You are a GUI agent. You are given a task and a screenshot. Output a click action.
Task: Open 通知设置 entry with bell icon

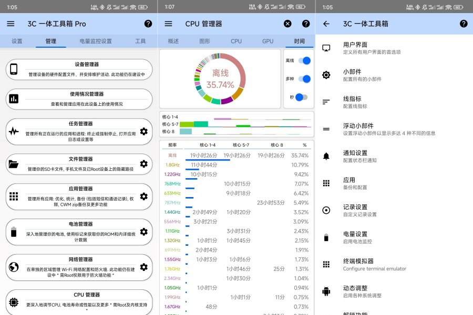coord(394,156)
